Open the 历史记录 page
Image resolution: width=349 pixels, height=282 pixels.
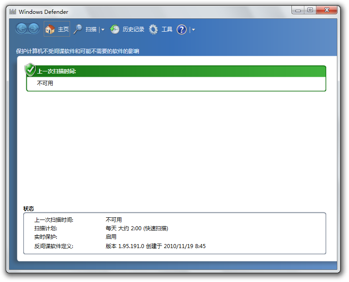(133, 29)
